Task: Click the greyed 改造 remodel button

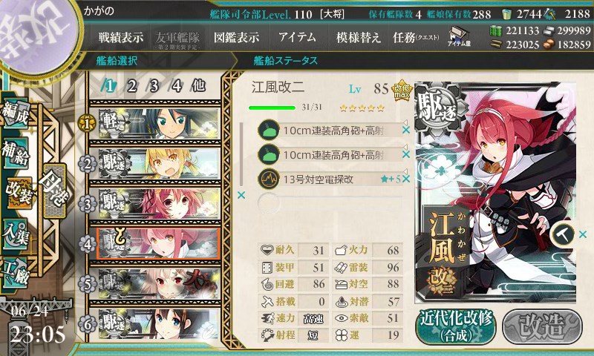Action: point(542,326)
